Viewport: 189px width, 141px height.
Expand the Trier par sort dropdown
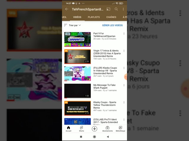point(75,25)
